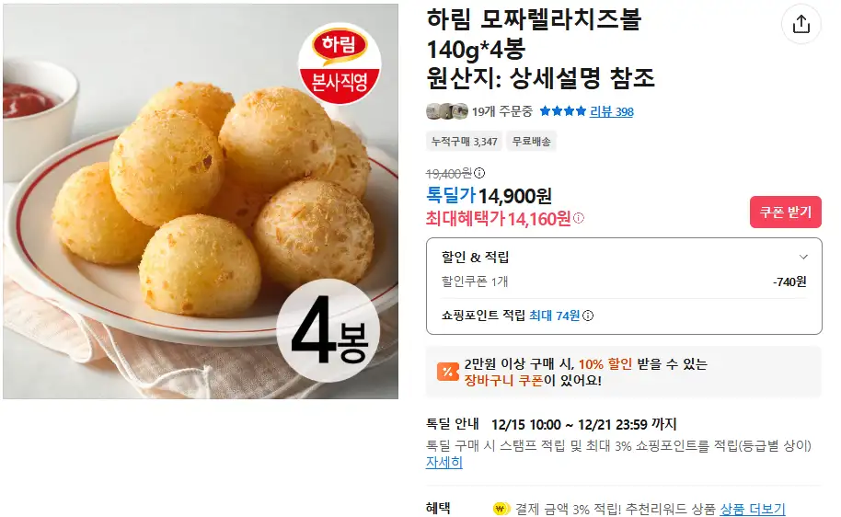Follow the 상품 더보기 link

point(753,509)
